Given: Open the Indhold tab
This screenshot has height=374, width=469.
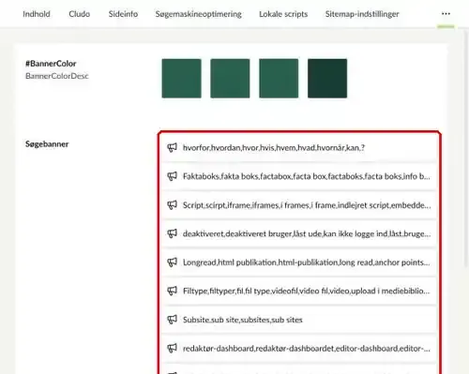Looking at the screenshot, I should tap(37, 14).
